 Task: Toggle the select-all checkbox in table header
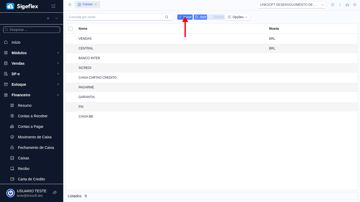(71, 29)
